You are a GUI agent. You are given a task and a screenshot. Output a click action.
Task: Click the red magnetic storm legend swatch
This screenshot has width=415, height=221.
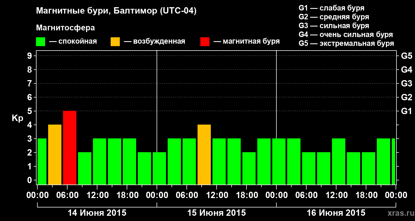[x=205, y=42]
